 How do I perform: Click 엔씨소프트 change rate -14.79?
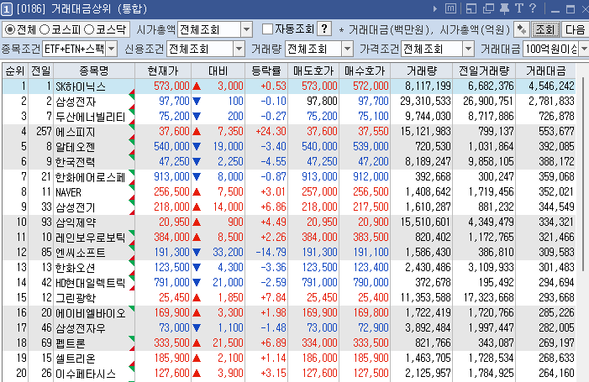pyautogui.click(x=271, y=252)
